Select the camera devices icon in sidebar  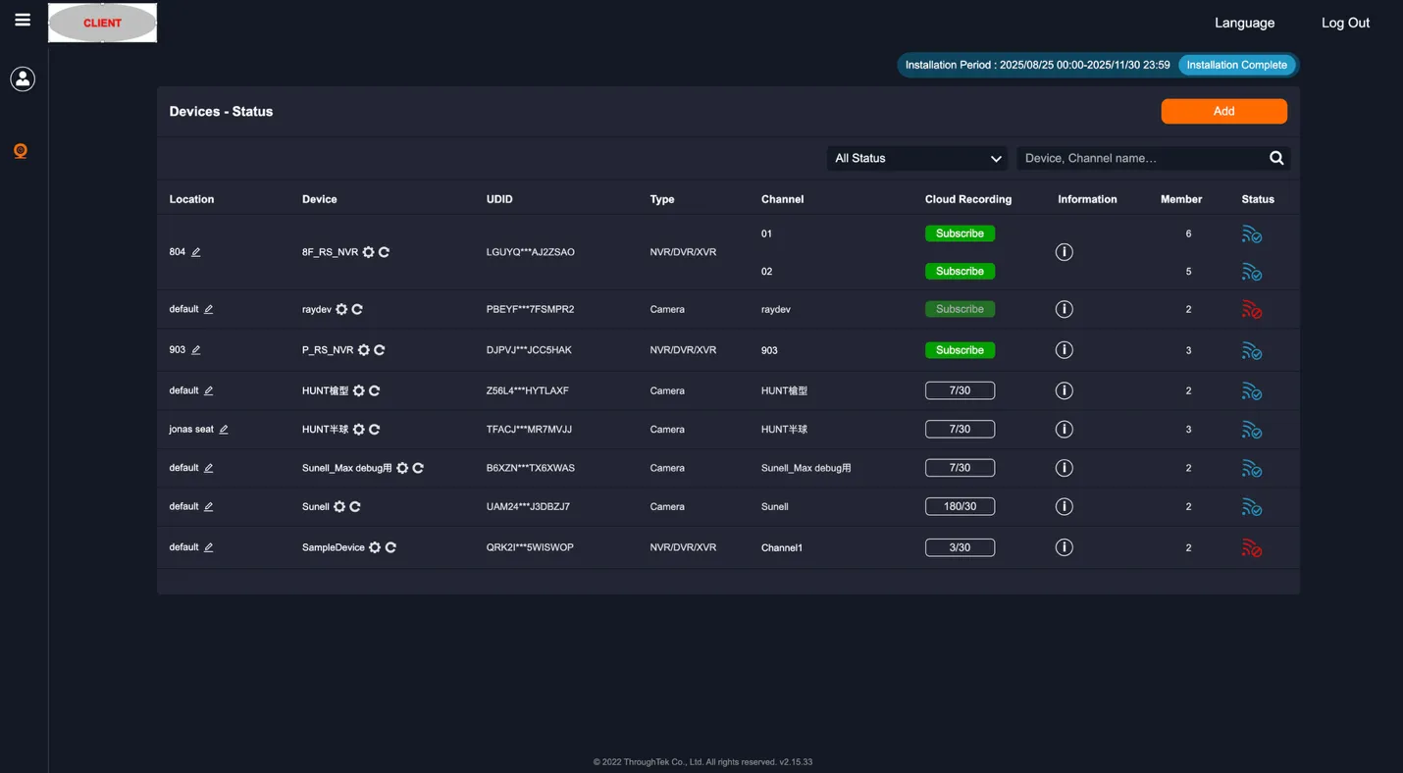coord(21,151)
